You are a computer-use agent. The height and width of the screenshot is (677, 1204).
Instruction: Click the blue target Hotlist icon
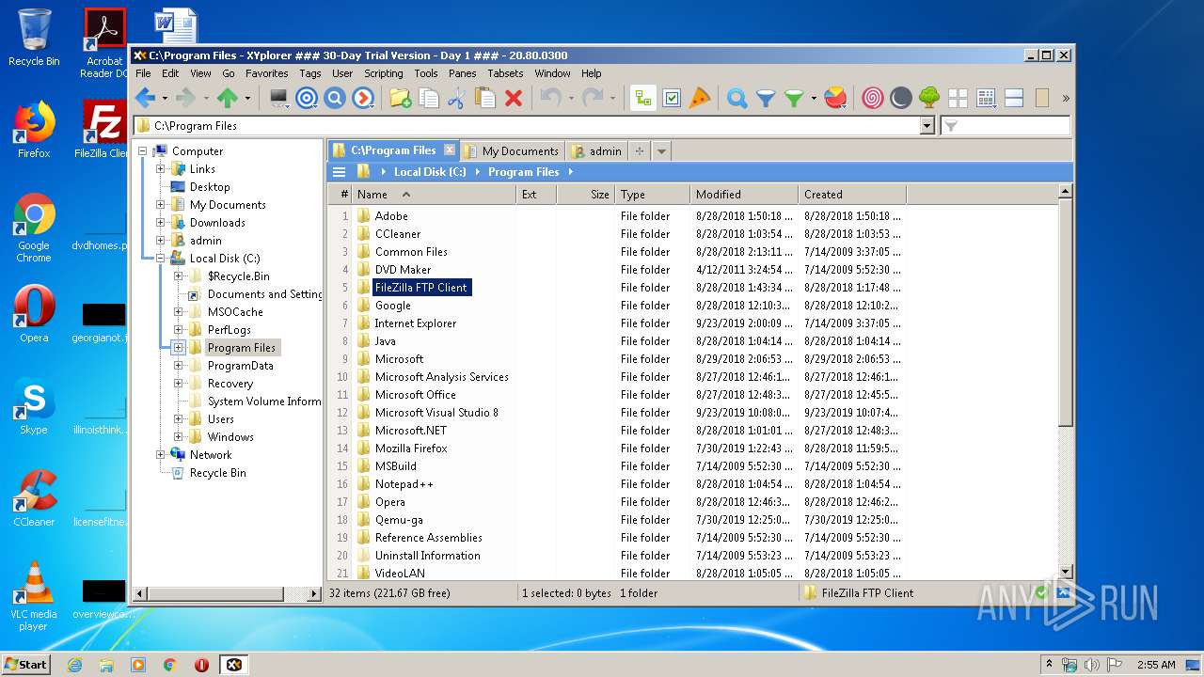307,98
